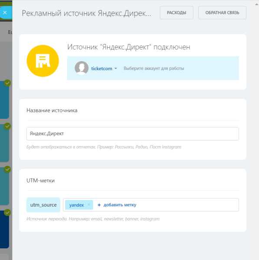Click the Источник перехода example hint
259x260 pixels.
point(93,219)
